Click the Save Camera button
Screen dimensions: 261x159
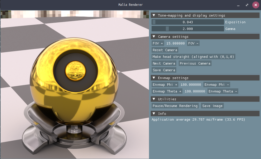(164, 70)
